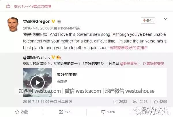Click the V badge beside 曲婉婷Wanting
The width and height of the screenshot is (173, 117).
click(53, 57)
